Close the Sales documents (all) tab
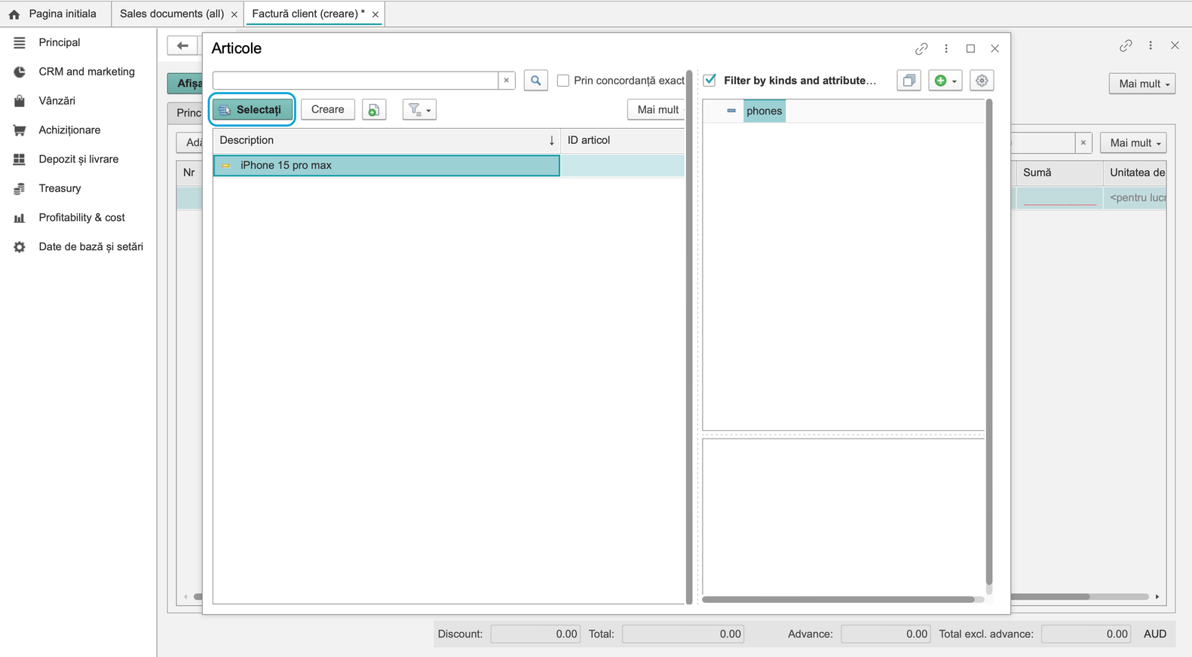This screenshot has width=1192, height=657. (234, 14)
